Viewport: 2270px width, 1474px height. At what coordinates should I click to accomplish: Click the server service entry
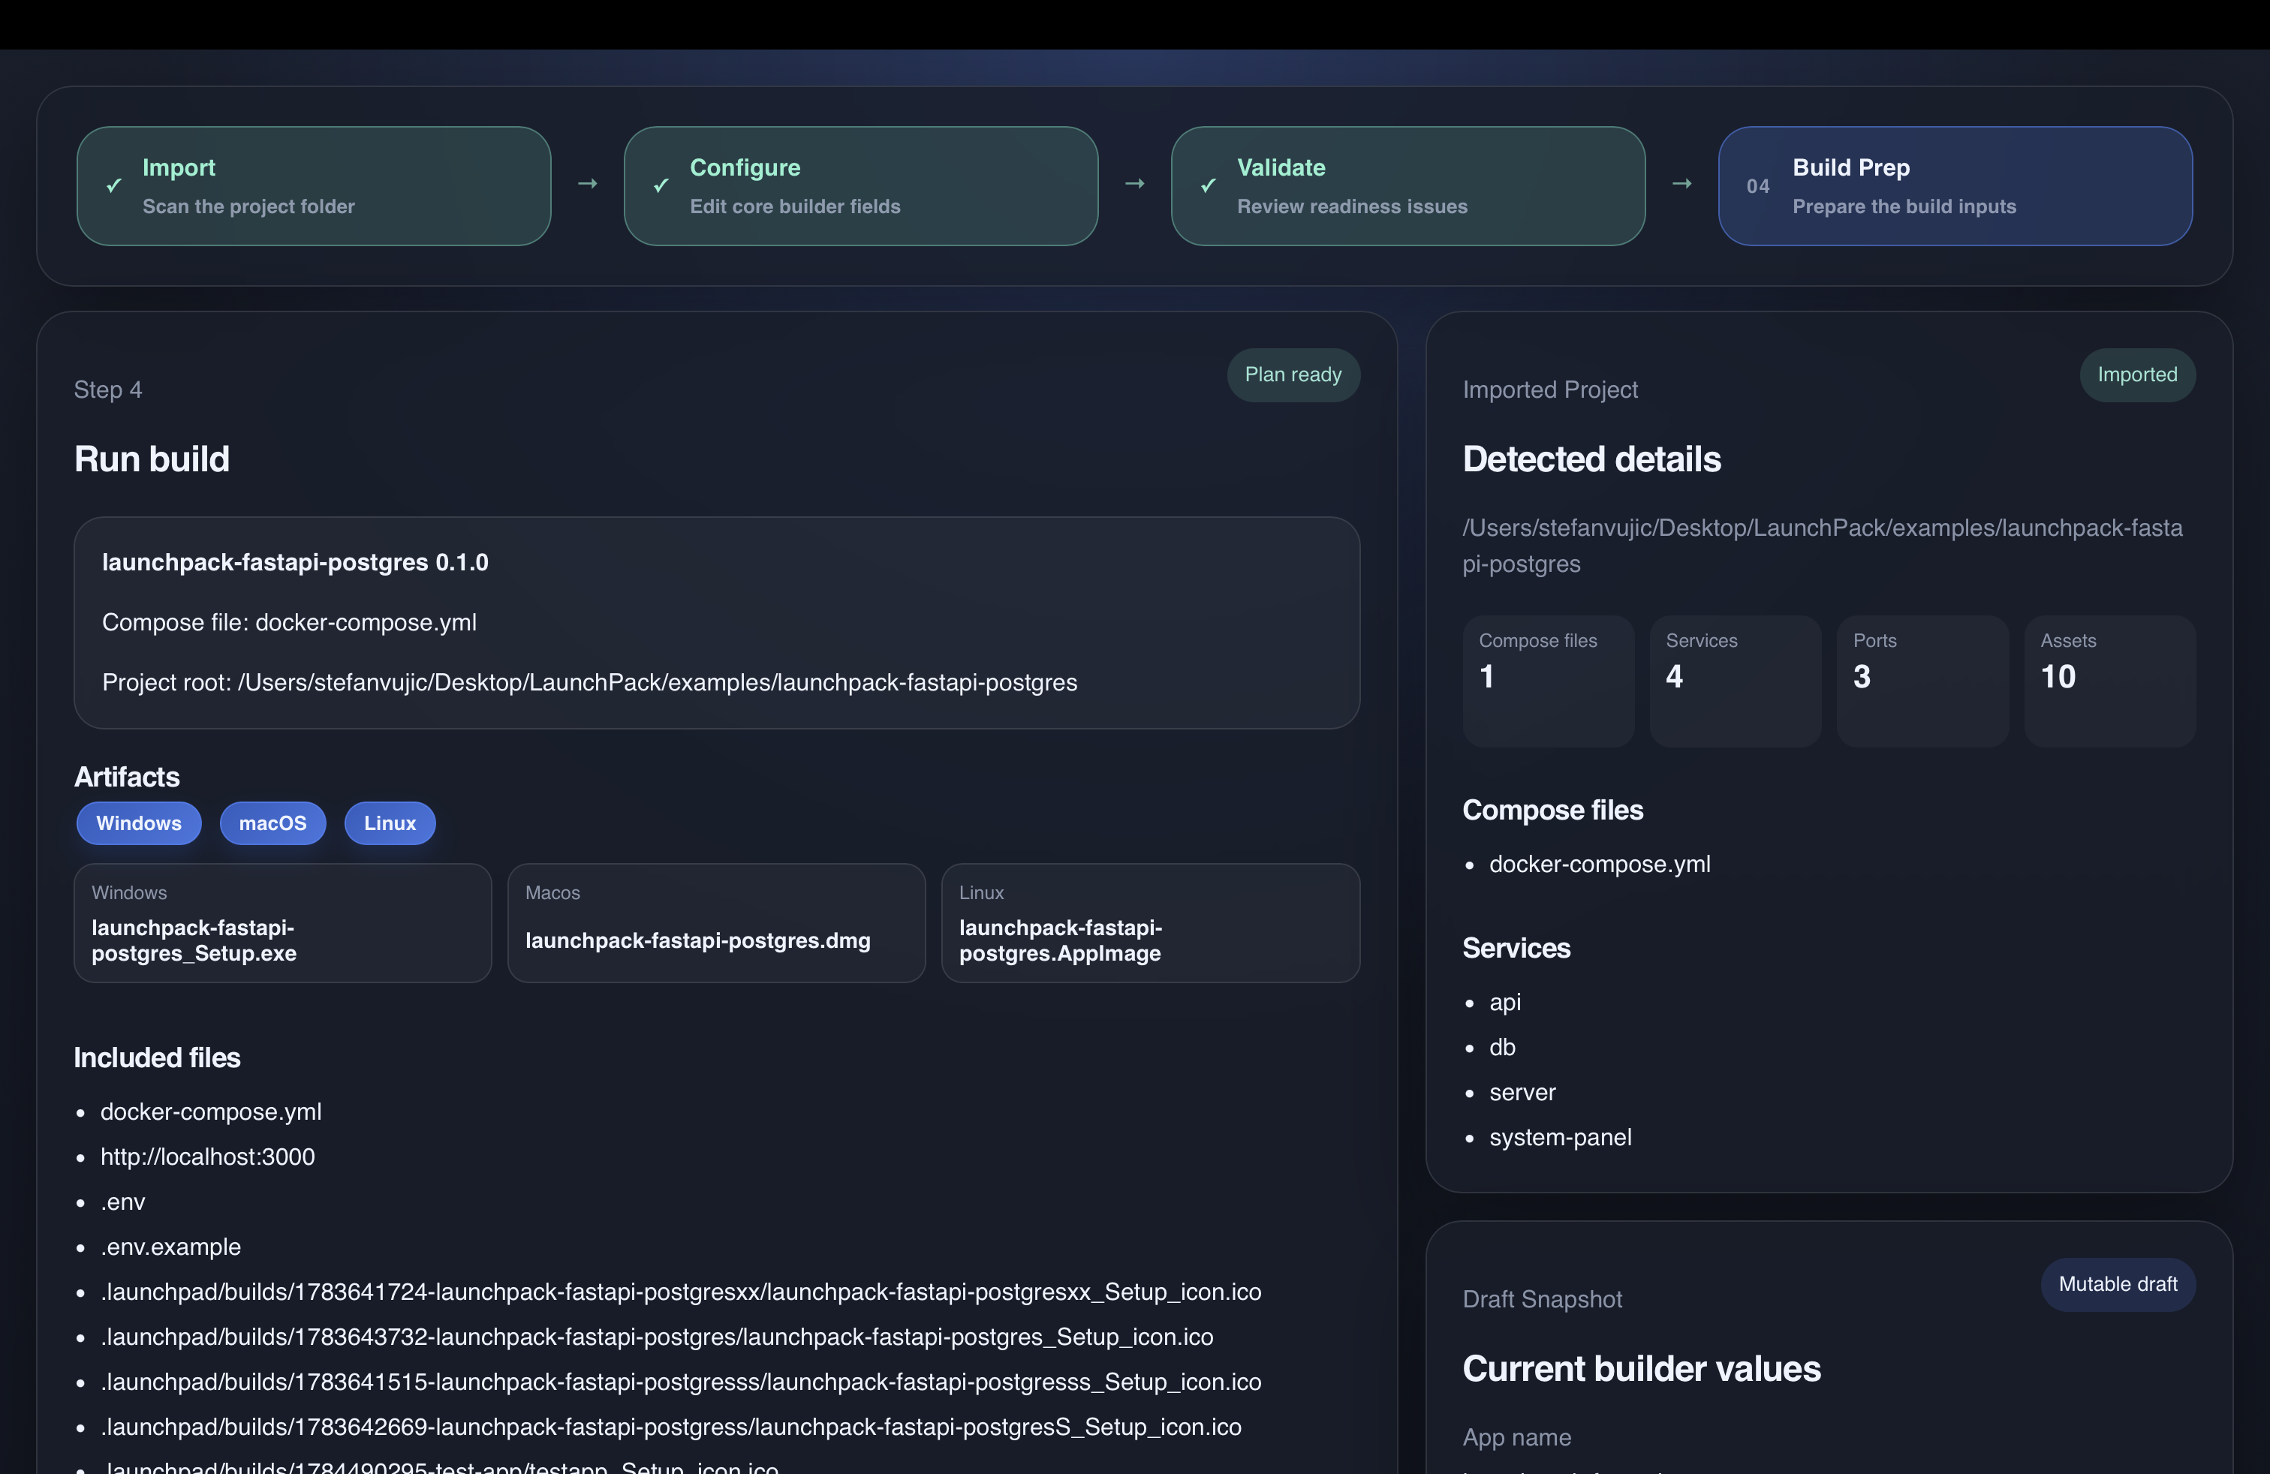point(1522,1092)
